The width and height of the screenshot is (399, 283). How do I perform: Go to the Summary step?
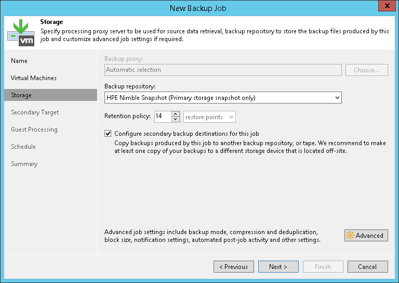(x=24, y=164)
